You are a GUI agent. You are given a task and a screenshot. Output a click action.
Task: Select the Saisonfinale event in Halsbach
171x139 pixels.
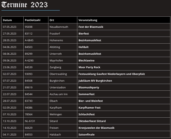[86, 135]
